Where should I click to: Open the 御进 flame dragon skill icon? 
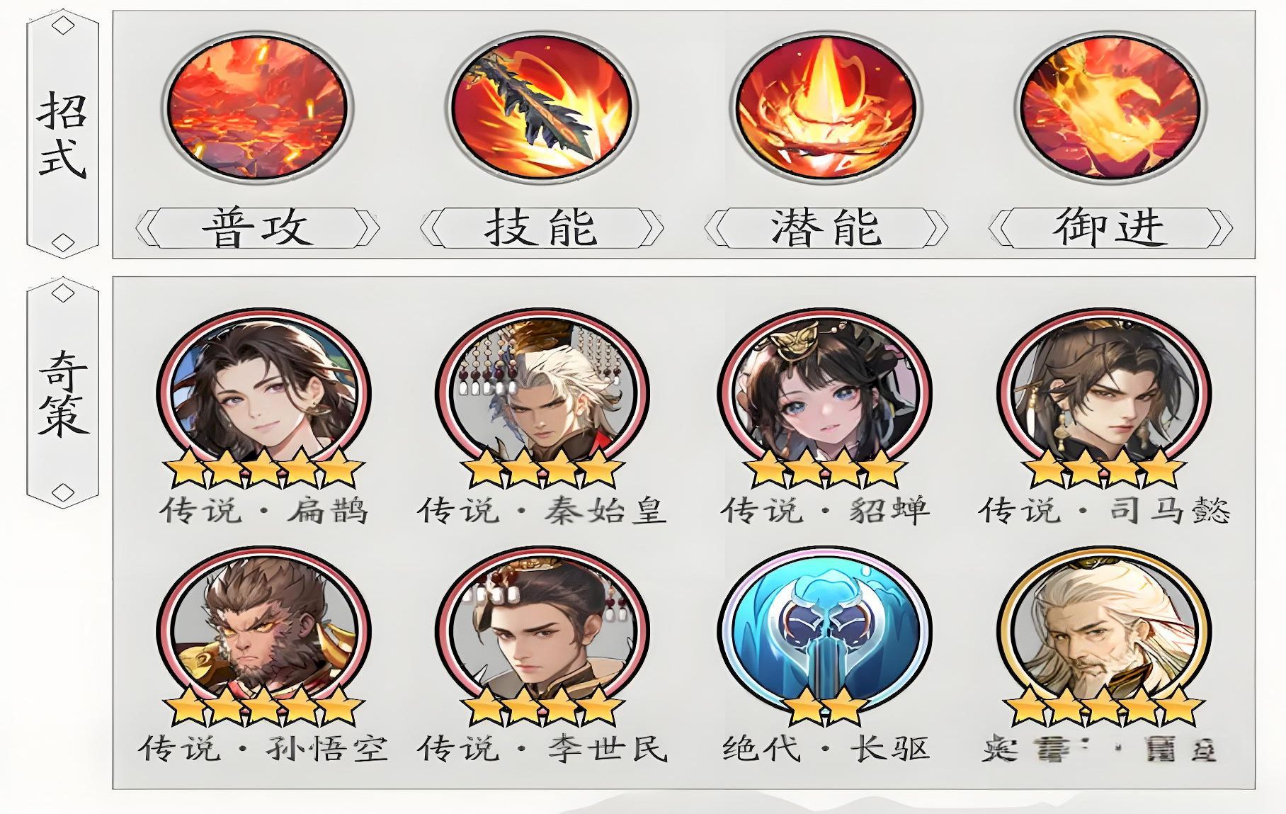tap(1110, 108)
